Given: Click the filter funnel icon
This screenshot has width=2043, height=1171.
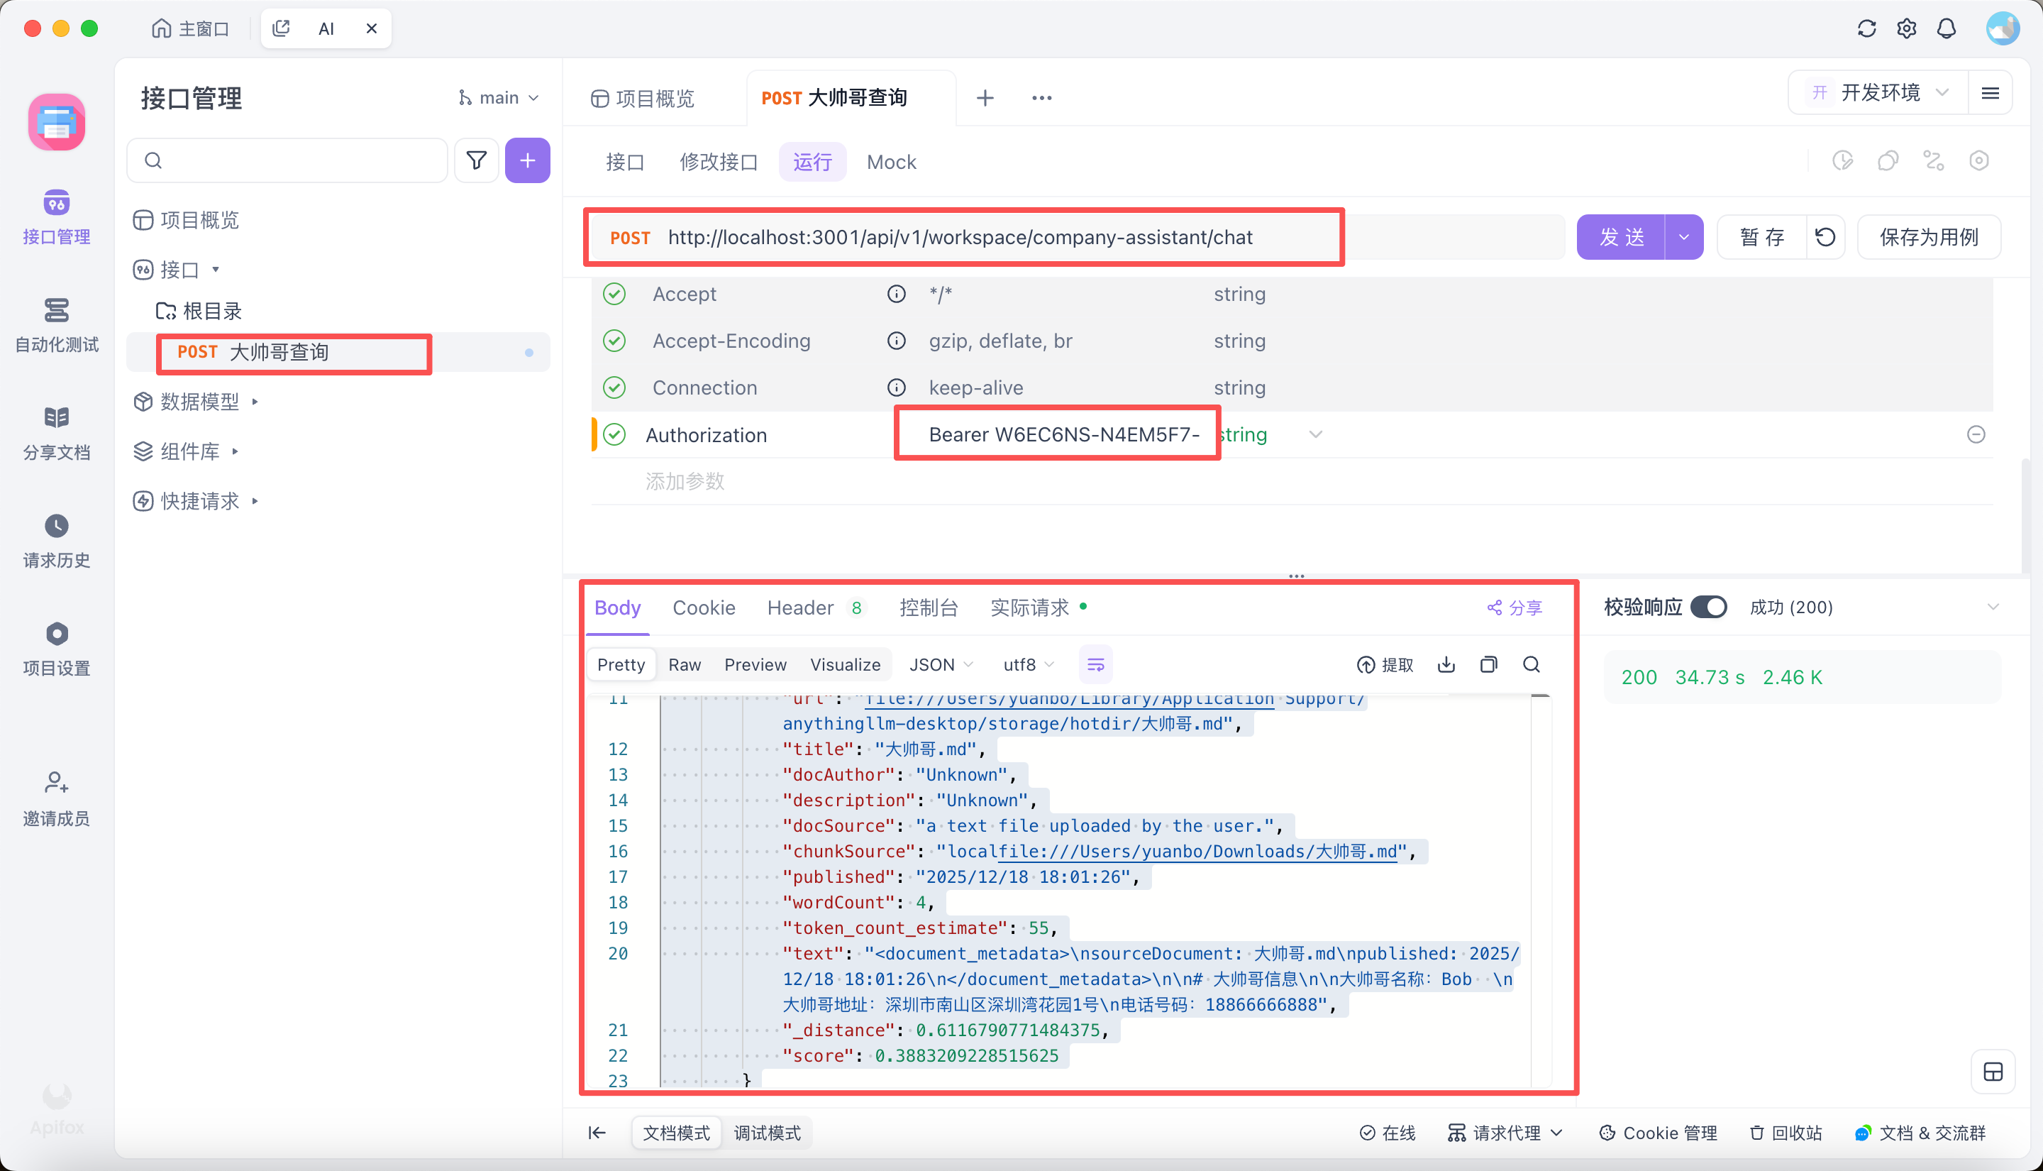Looking at the screenshot, I should pos(477,161).
